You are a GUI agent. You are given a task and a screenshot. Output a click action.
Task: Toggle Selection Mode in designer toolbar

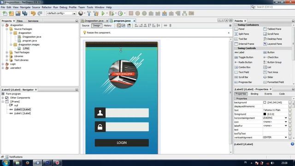119,25
